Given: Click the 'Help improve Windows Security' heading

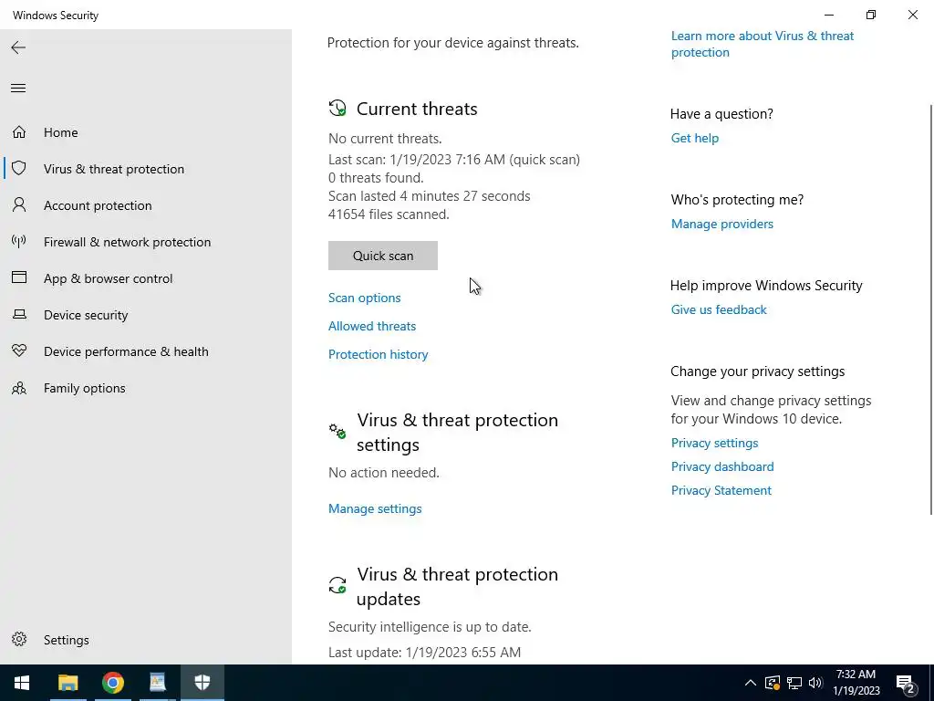Looking at the screenshot, I should (x=766, y=286).
